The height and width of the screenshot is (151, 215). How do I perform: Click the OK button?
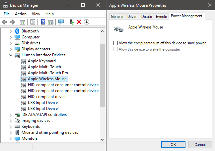[173, 145]
